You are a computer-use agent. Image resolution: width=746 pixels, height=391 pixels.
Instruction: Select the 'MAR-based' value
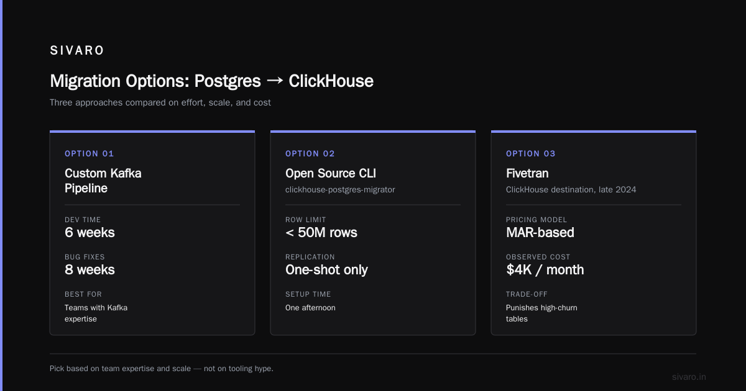tap(540, 233)
